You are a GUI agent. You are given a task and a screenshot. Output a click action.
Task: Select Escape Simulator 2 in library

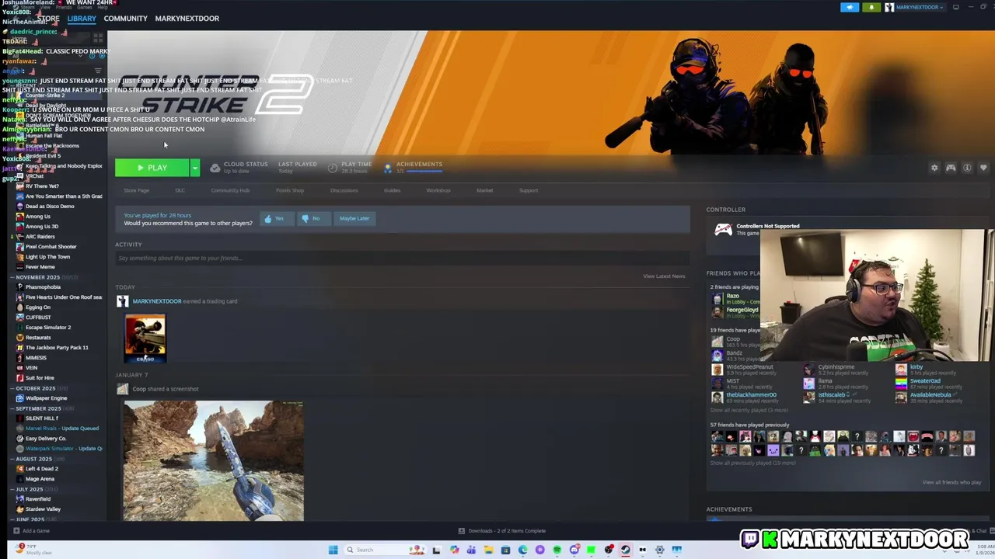click(x=47, y=328)
